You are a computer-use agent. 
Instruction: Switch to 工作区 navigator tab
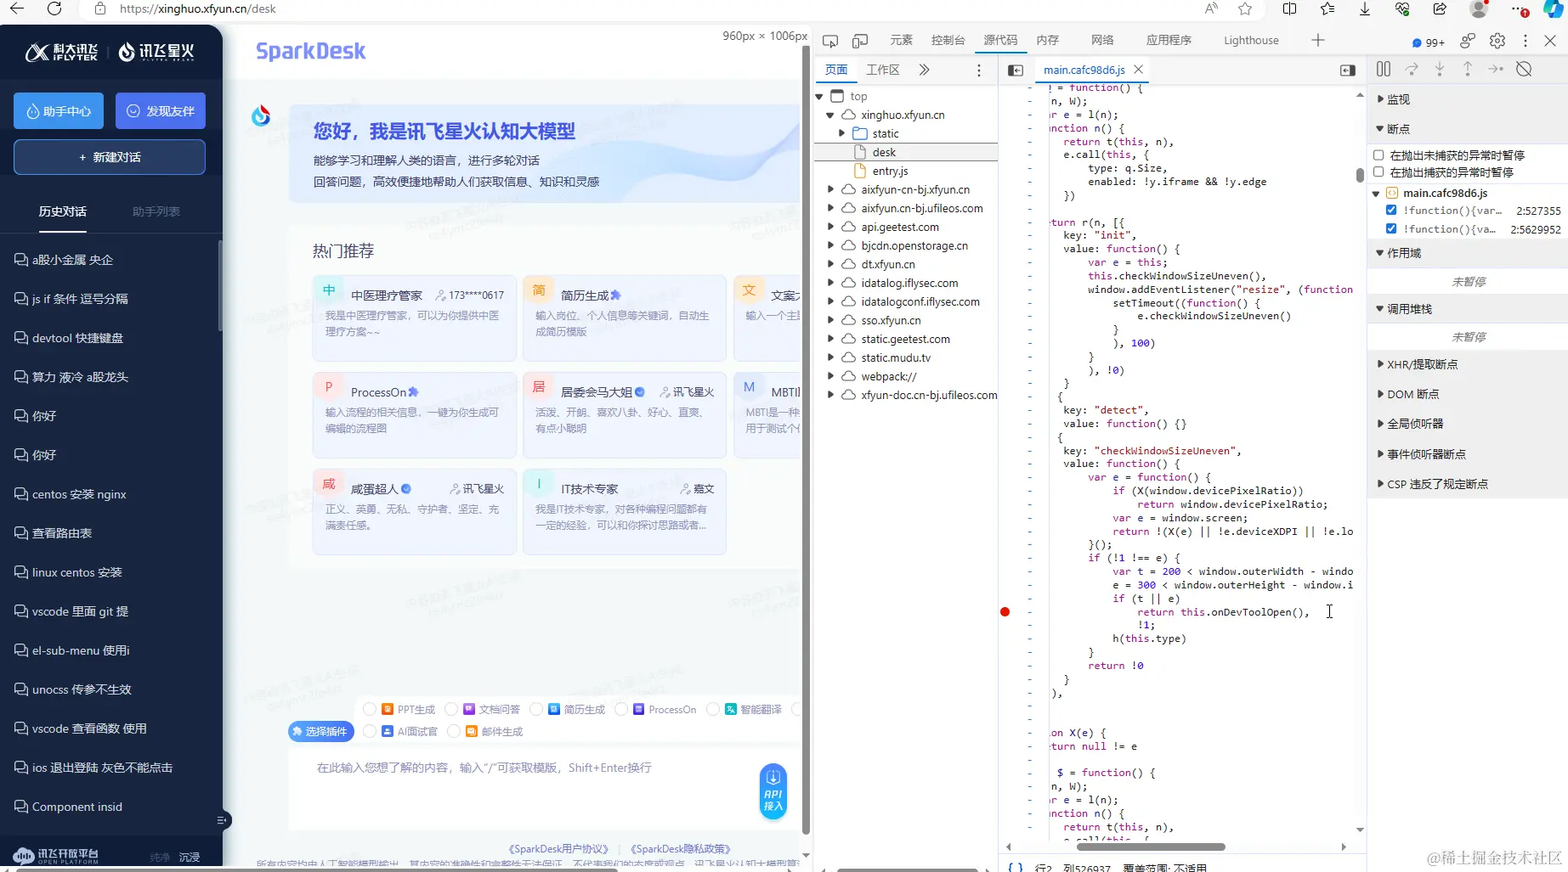tap(883, 70)
